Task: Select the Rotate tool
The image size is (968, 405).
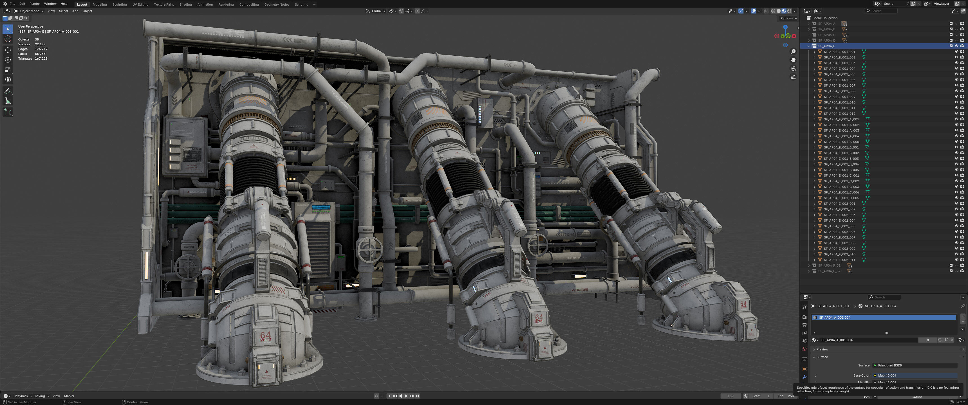Action: click(8, 60)
